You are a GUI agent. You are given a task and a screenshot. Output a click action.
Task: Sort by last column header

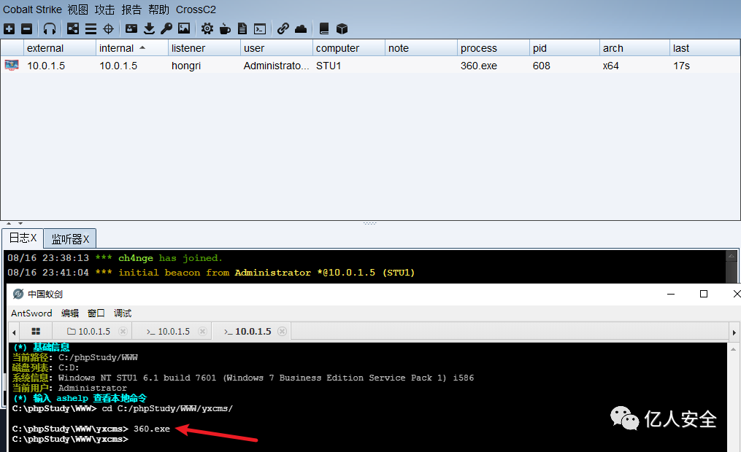pyautogui.click(x=704, y=48)
